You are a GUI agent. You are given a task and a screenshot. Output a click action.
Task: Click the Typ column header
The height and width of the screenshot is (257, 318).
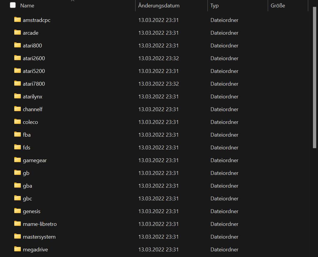pos(214,6)
